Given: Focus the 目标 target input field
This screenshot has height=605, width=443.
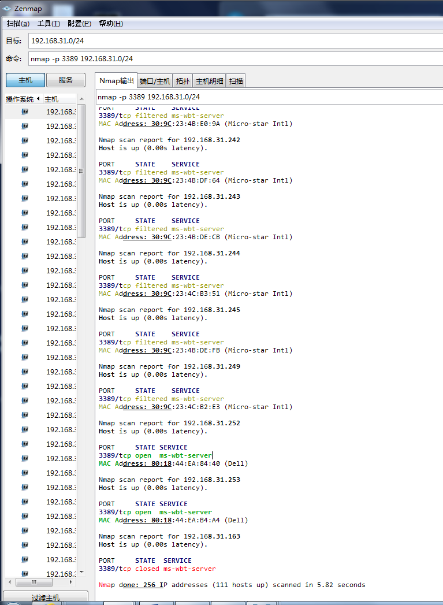Looking at the screenshot, I should pyautogui.click(x=236, y=41).
